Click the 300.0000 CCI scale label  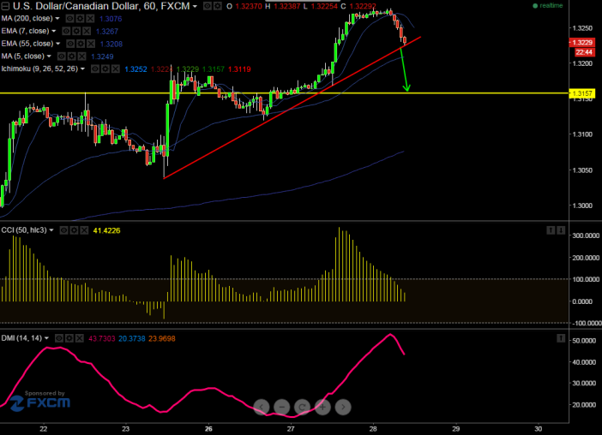[x=586, y=235]
